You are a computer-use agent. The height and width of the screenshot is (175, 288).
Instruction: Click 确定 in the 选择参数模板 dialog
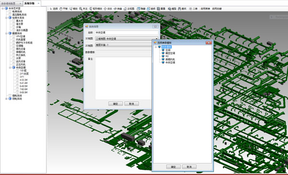[x=173, y=167]
